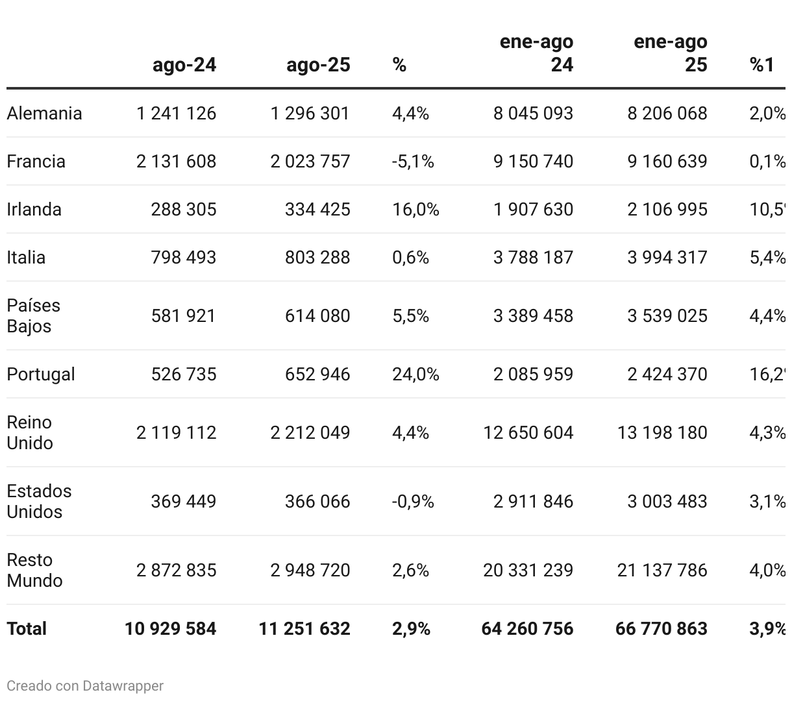The height and width of the screenshot is (701, 792).
Task: Click the Estados Unidos row label
Action: tap(39, 502)
